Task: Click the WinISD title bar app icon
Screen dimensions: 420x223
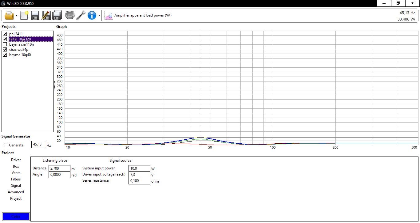Action: 3,4
